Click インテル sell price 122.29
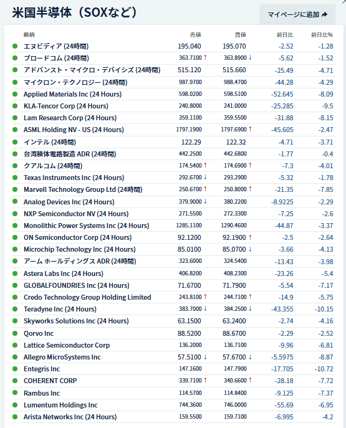Viewport: 346px width, 428px height. [x=191, y=142]
